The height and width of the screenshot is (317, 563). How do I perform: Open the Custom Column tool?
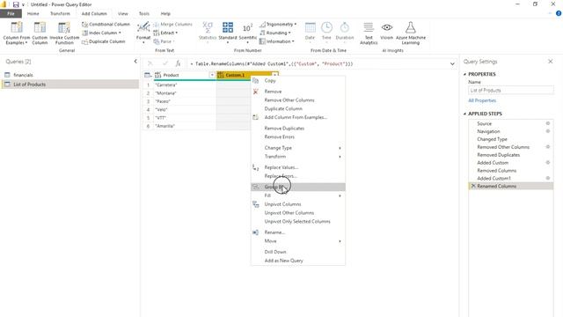[x=40, y=33]
